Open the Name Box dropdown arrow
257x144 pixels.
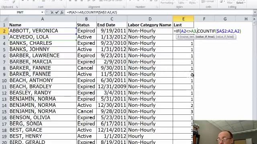(x=42, y=12)
